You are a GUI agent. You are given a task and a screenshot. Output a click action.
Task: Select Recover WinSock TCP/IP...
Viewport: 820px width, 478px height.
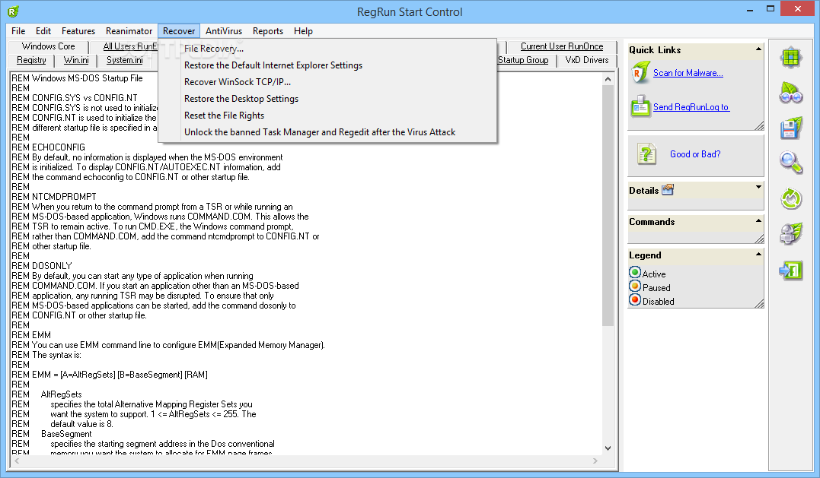pyautogui.click(x=327, y=82)
